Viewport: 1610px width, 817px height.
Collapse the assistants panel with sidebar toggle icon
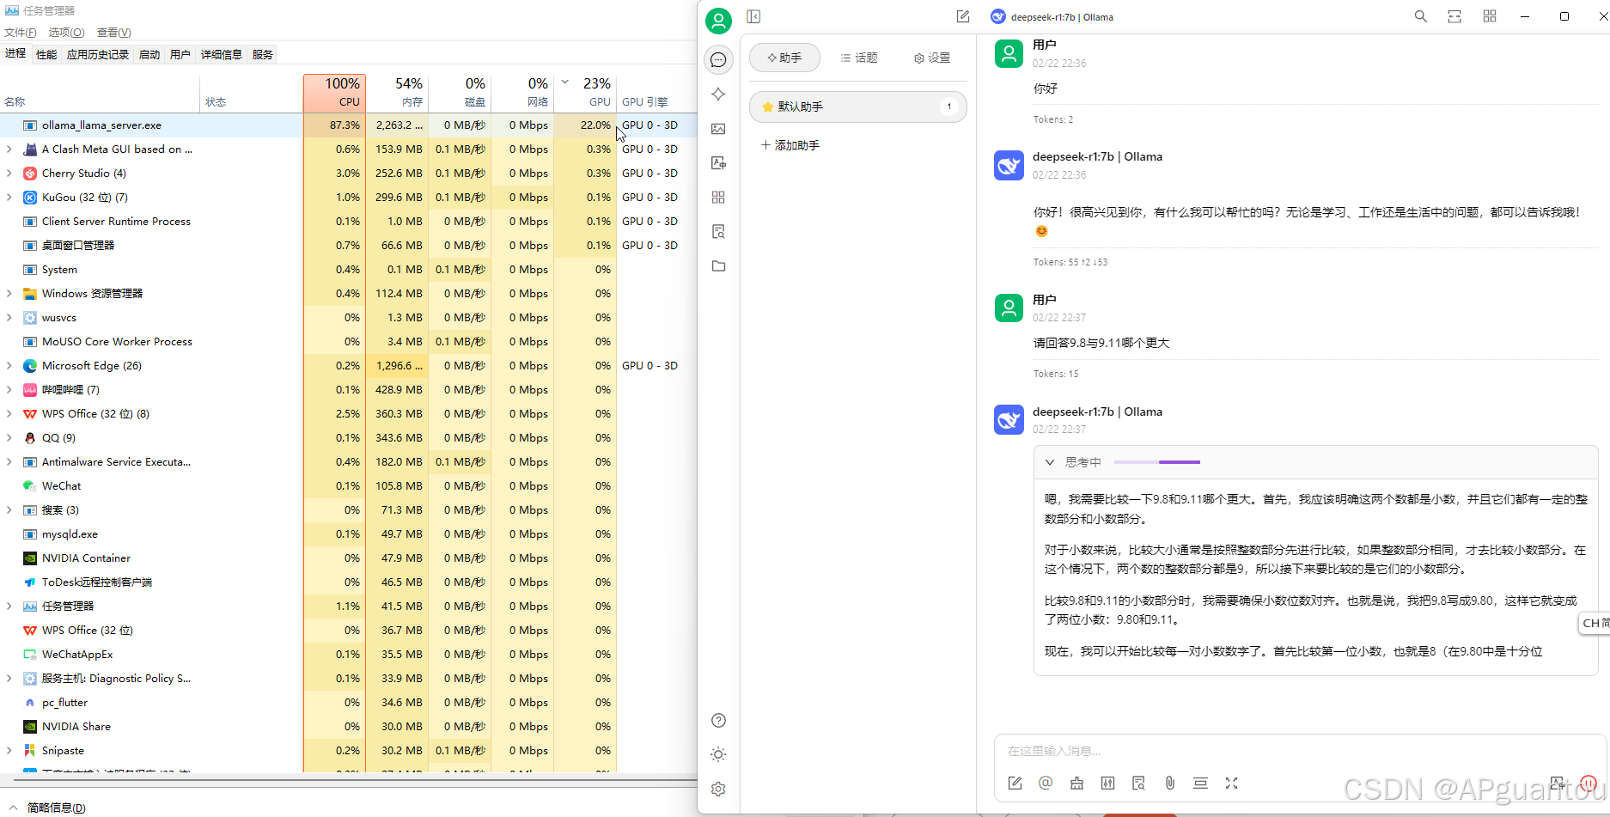click(x=753, y=16)
